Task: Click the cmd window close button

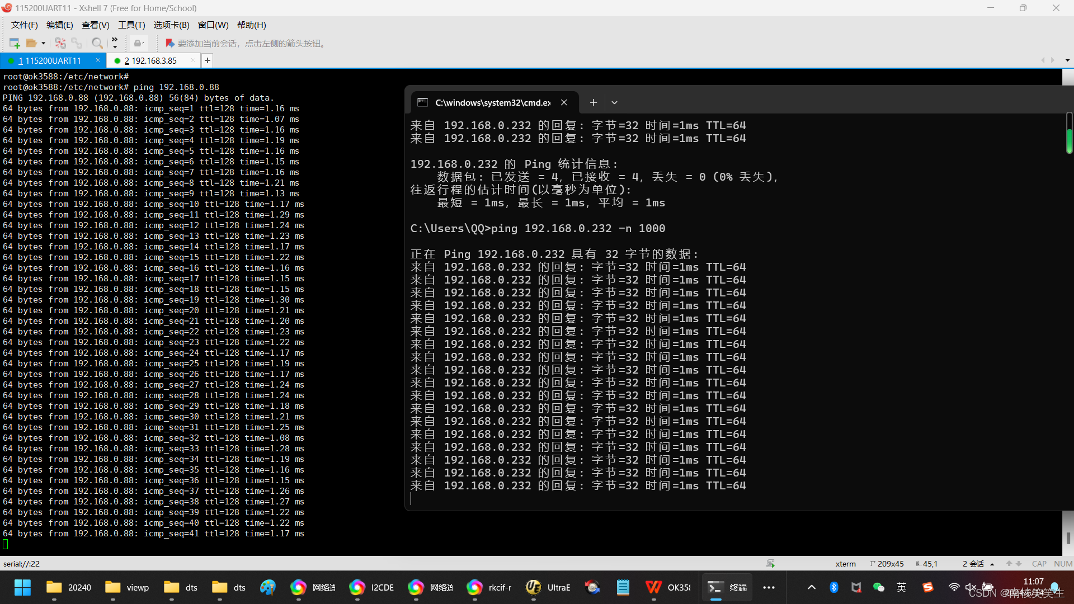Action: [563, 102]
